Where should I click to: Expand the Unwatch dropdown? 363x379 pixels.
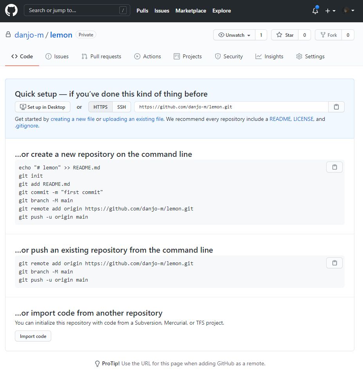point(234,35)
